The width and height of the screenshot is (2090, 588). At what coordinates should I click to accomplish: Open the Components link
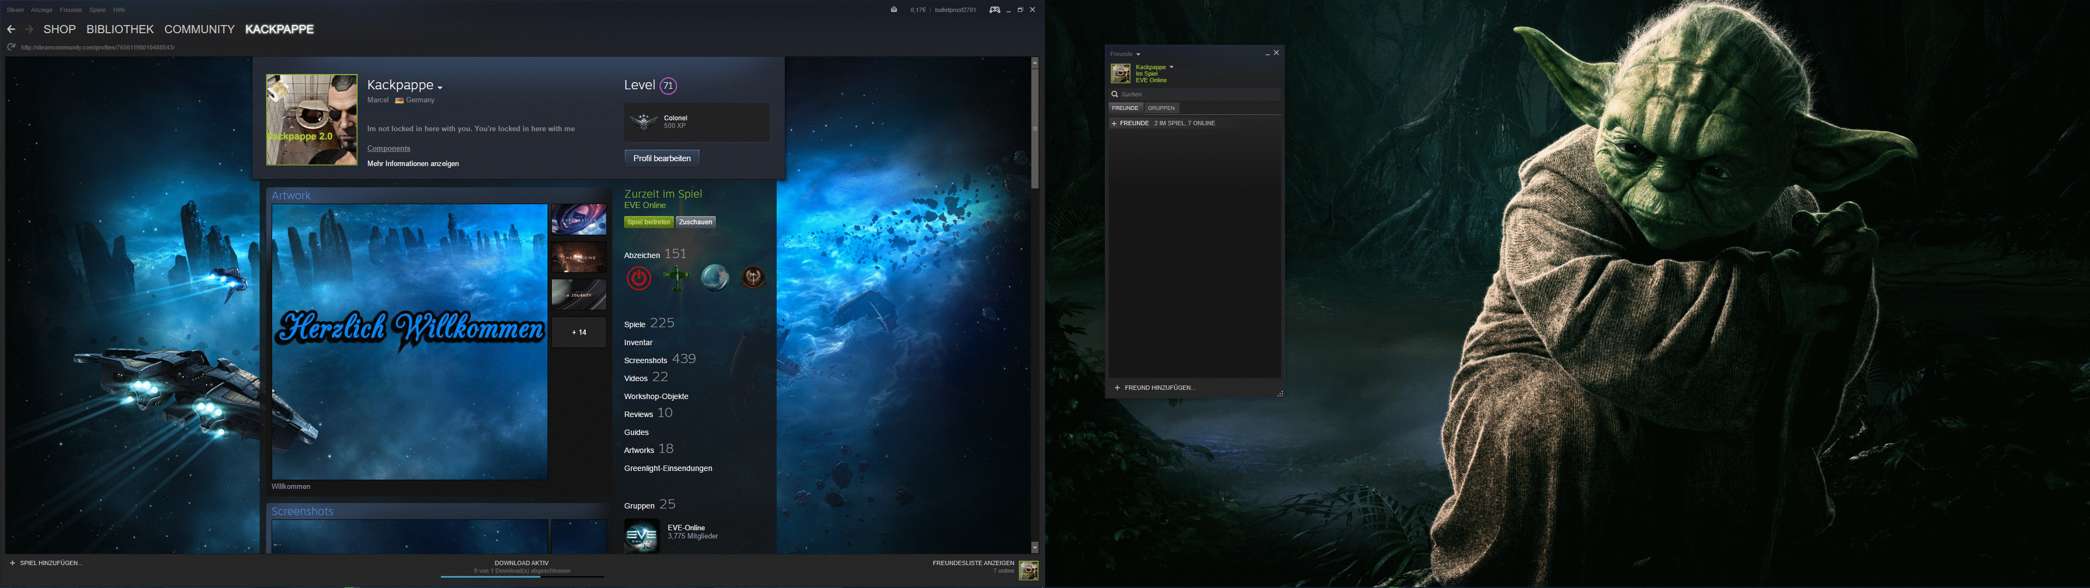coord(389,149)
